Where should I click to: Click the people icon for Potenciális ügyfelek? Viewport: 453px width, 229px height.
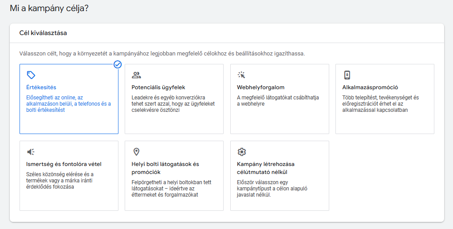pos(136,75)
